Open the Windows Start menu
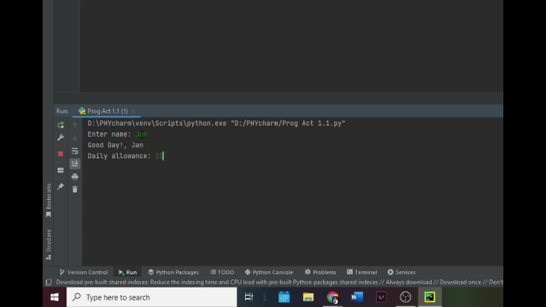 pos(54,297)
